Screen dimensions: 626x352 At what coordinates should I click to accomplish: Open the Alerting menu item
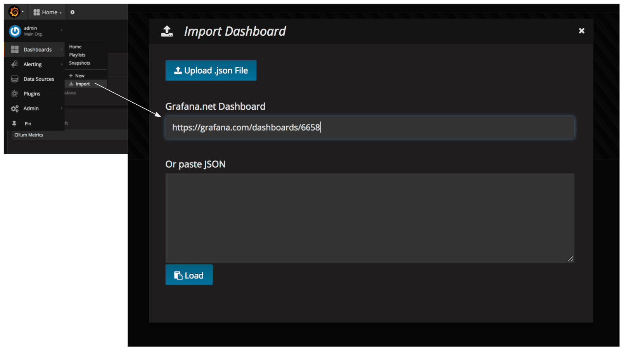(x=34, y=64)
